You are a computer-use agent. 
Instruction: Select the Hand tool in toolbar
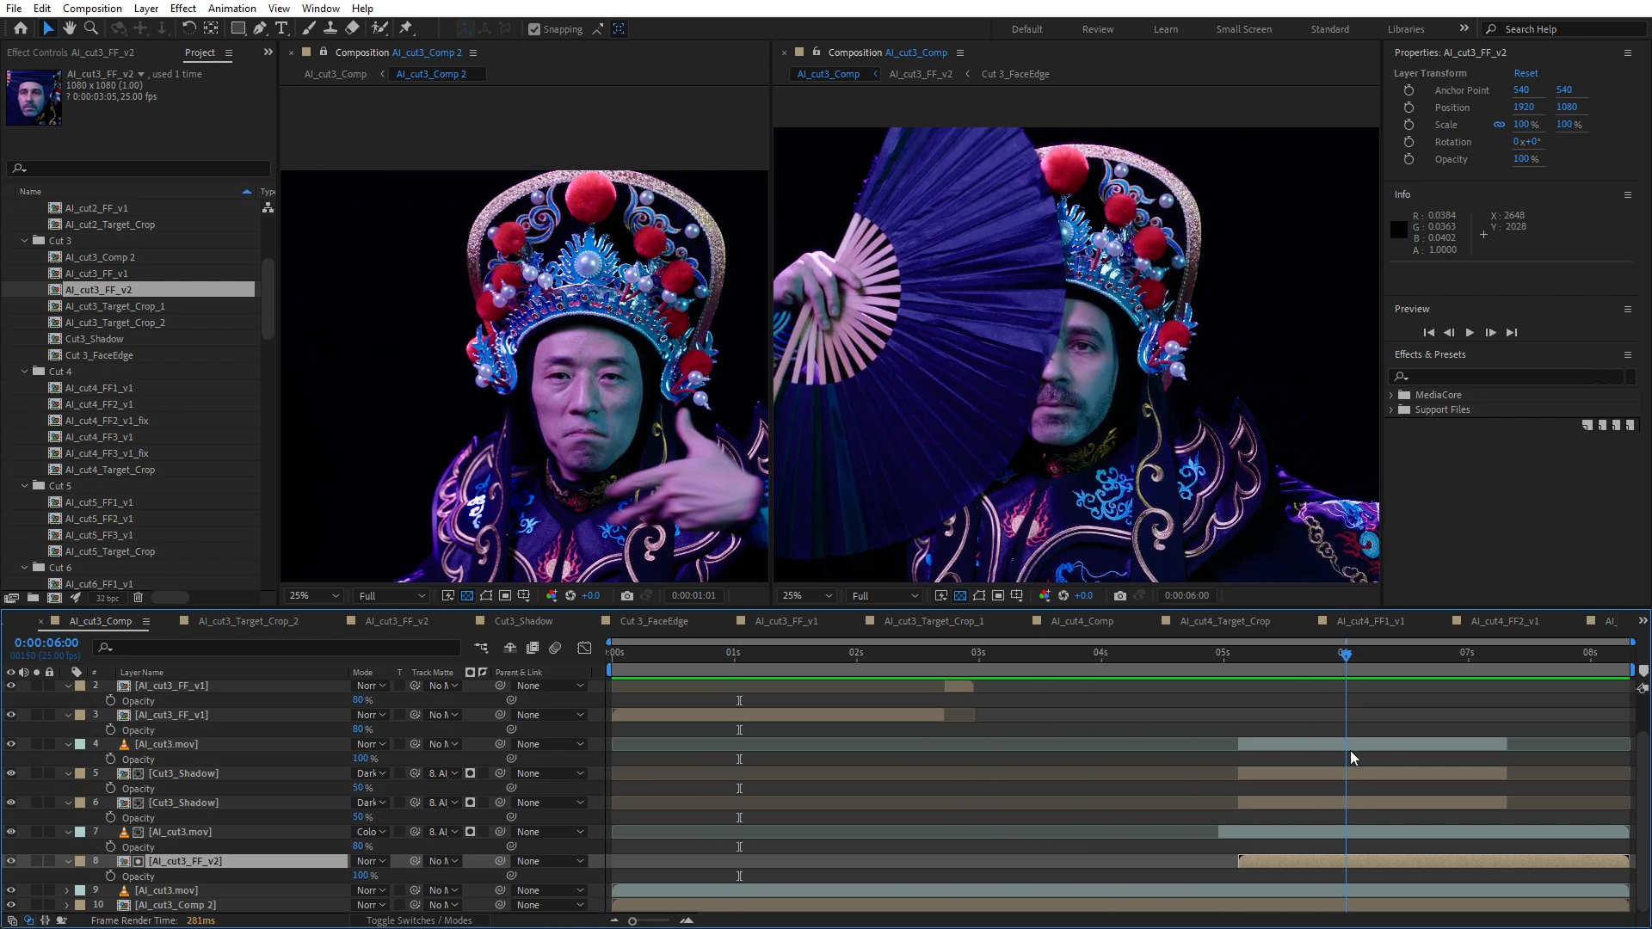coord(70,28)
